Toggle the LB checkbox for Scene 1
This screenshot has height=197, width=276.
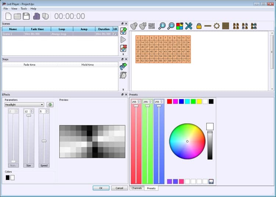[x=114, y=34]
